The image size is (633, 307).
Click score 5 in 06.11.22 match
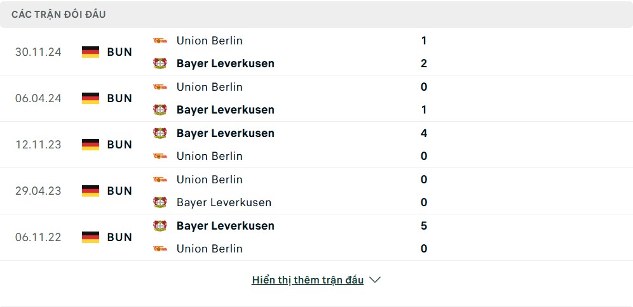click(423, 226)
